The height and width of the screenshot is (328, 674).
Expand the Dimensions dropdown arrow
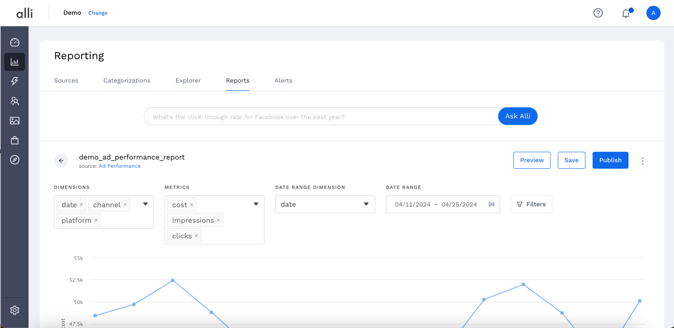tap(145, 204)
